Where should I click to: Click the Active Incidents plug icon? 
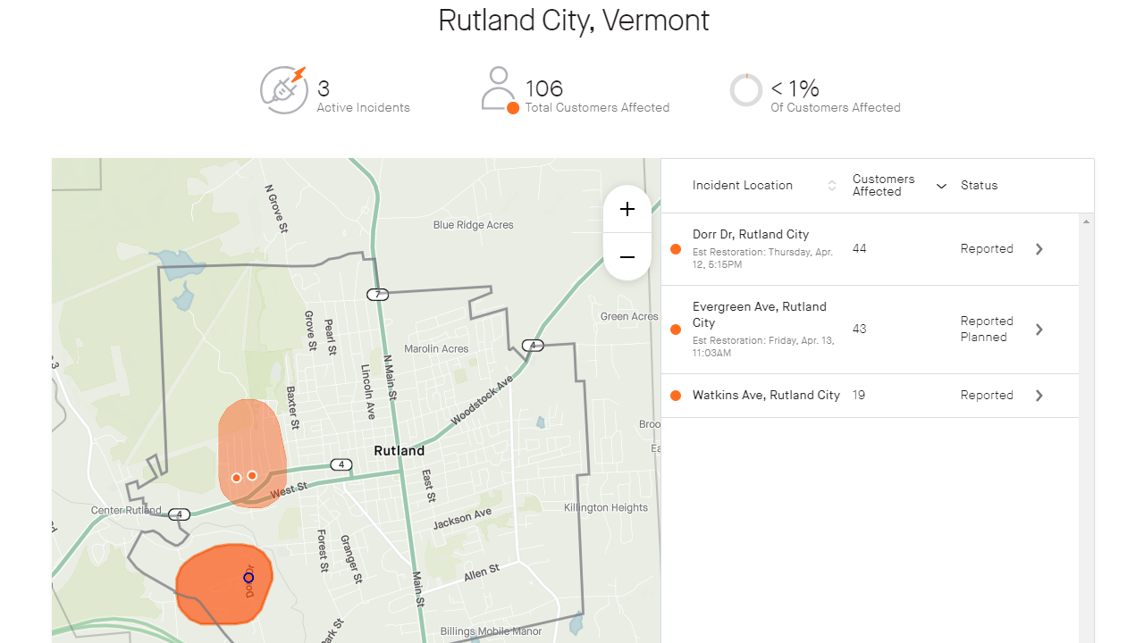[x=284, y=89]
